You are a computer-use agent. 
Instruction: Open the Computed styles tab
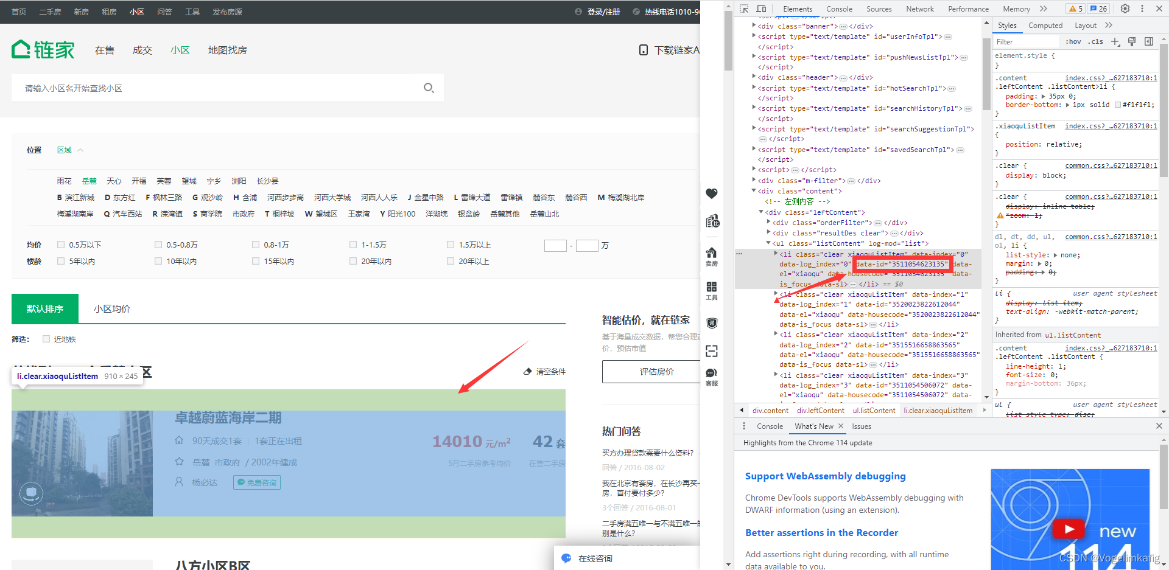point(1045,25)
